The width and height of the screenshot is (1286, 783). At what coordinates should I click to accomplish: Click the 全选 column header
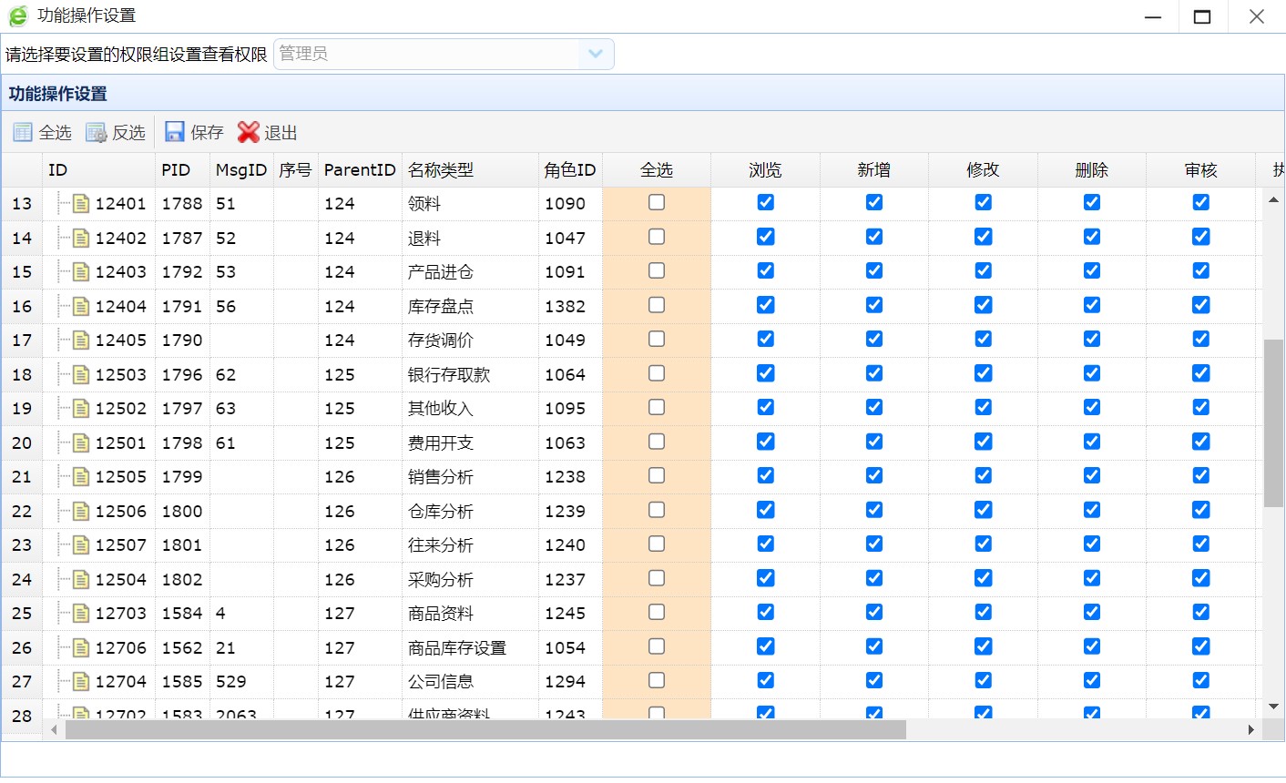[657, 170]
